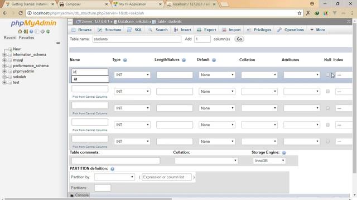Go back in browser history
Screen dimensions: 357x200
click(x=5, y=13)
